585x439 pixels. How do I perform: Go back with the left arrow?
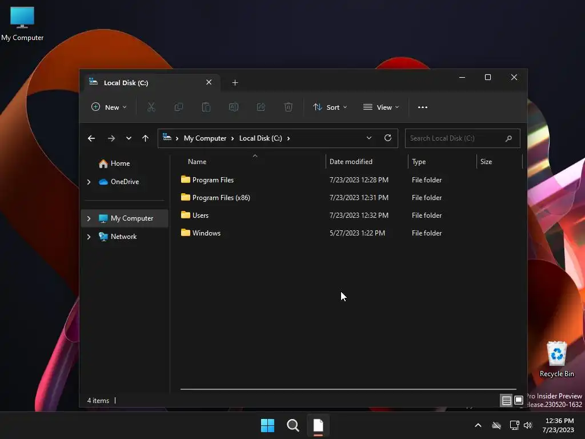coord(91,138)
